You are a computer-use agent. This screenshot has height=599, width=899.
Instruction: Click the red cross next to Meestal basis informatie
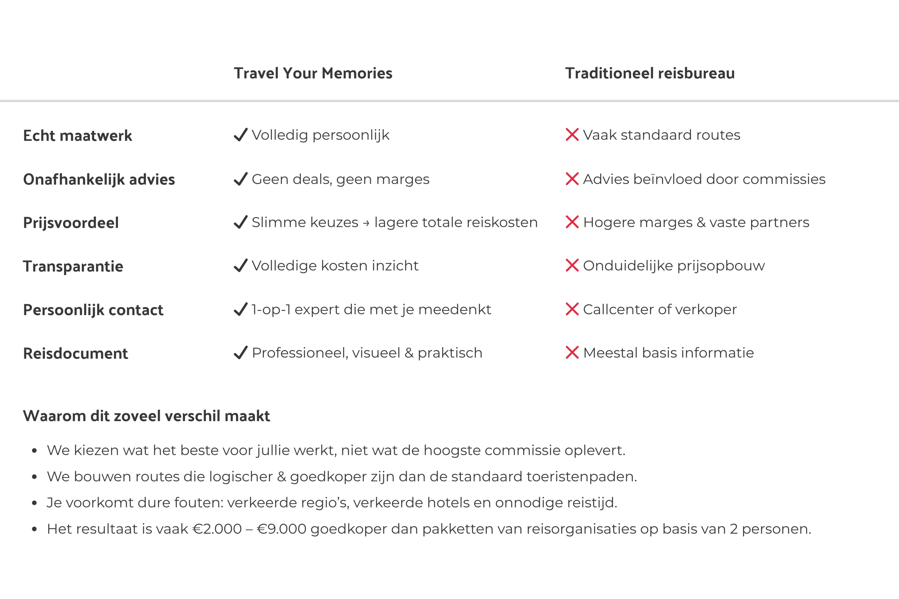click(x=572, y=353)
